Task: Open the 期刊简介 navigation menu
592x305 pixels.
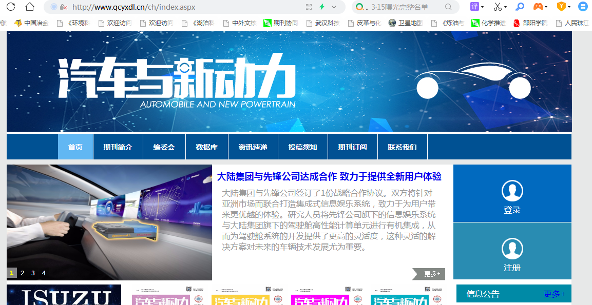Action: tap(118, 147)
